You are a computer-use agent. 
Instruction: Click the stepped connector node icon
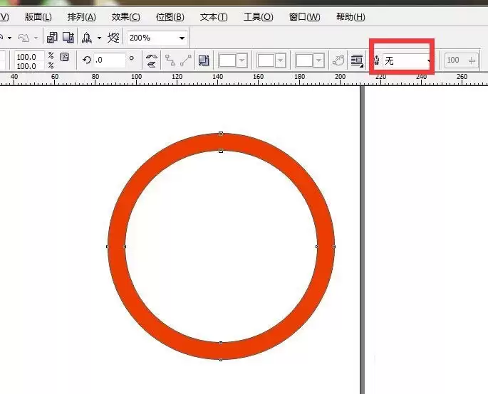click(x=170, y=60)
